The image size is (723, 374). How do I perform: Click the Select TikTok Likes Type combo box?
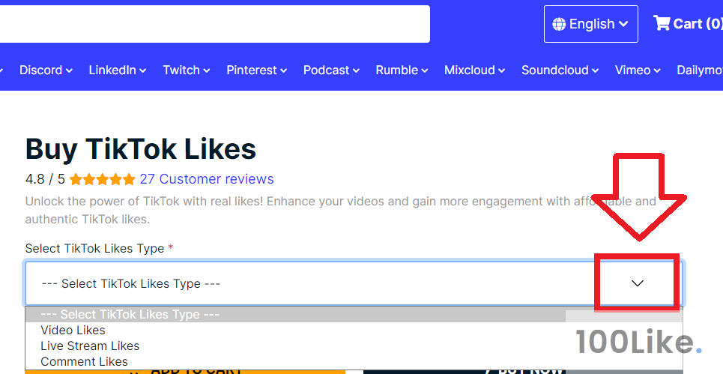[354, 283]
